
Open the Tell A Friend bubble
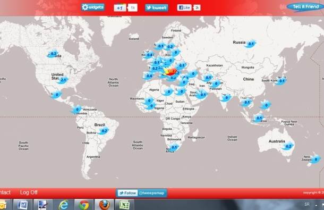pyautogui.click(x=305, y=6)
